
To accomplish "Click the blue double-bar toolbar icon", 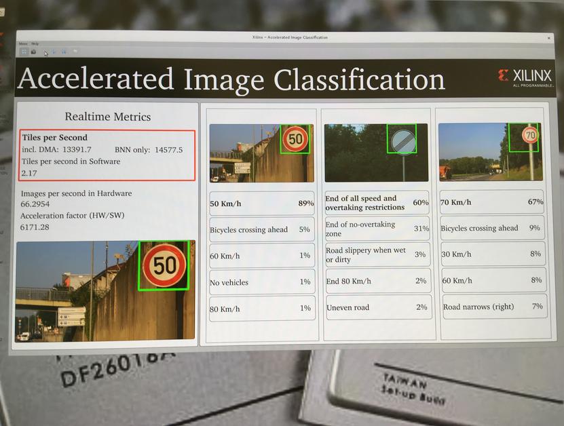I will tap(64, 52).
